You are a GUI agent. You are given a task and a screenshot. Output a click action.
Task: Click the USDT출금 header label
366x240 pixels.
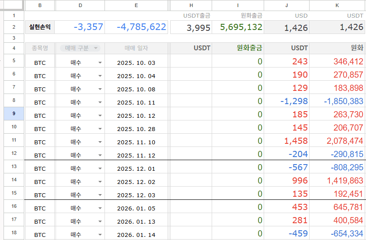point(197,15)
